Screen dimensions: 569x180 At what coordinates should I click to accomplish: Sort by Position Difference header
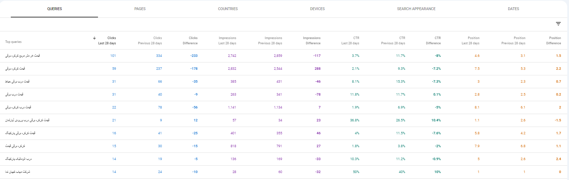click(x=554, y=40)
